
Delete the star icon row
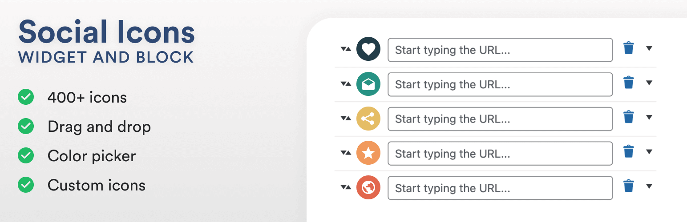[x=628, y=152]
